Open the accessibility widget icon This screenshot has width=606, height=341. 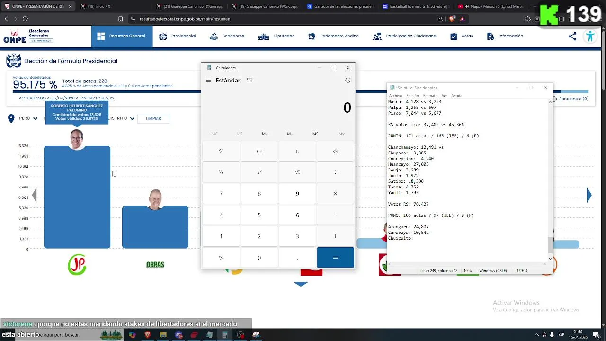click(x=590, y=36)
